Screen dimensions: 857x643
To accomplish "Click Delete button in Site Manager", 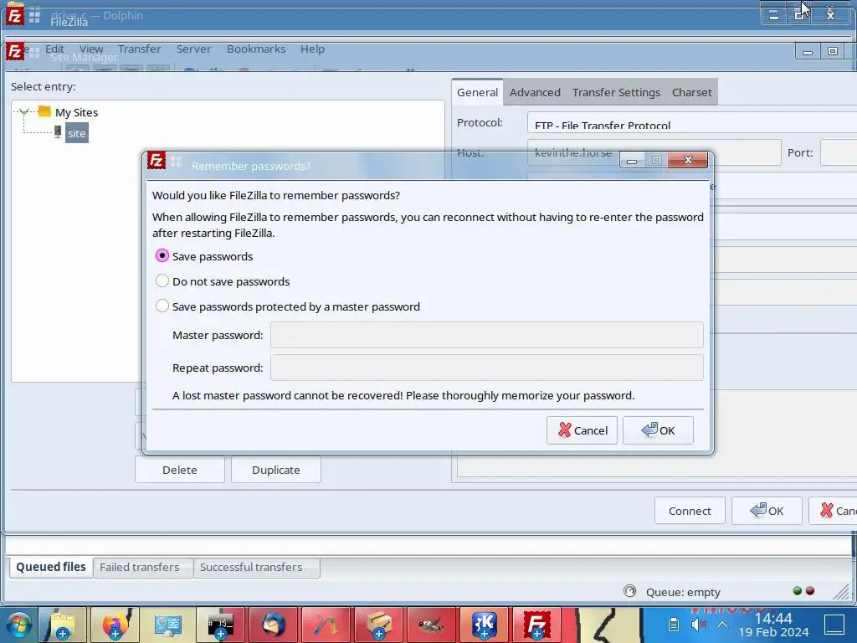I will (x=180, y=470).
